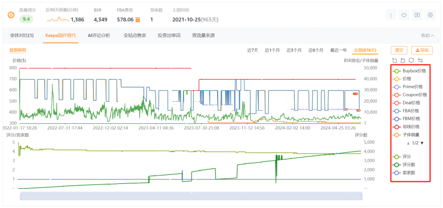Switch to 变体对比(1) tab
Viewport: 443px width, 208px height.
pyautogui.click(x=22, y=36)
